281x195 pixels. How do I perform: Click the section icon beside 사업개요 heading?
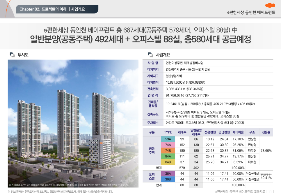click(150, 55)
